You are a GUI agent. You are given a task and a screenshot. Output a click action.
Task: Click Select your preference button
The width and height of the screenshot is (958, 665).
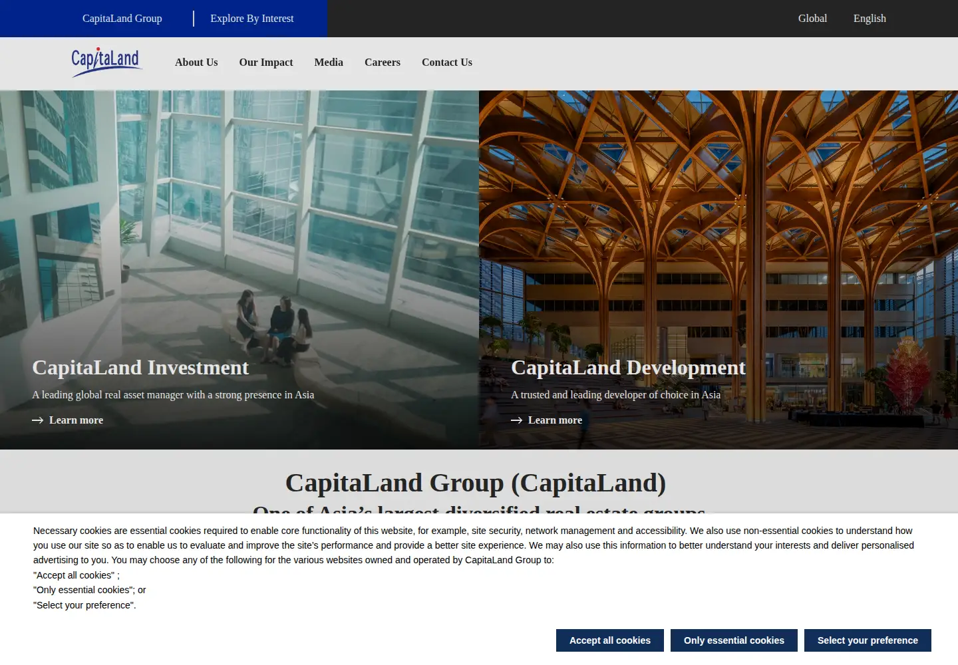868,640
